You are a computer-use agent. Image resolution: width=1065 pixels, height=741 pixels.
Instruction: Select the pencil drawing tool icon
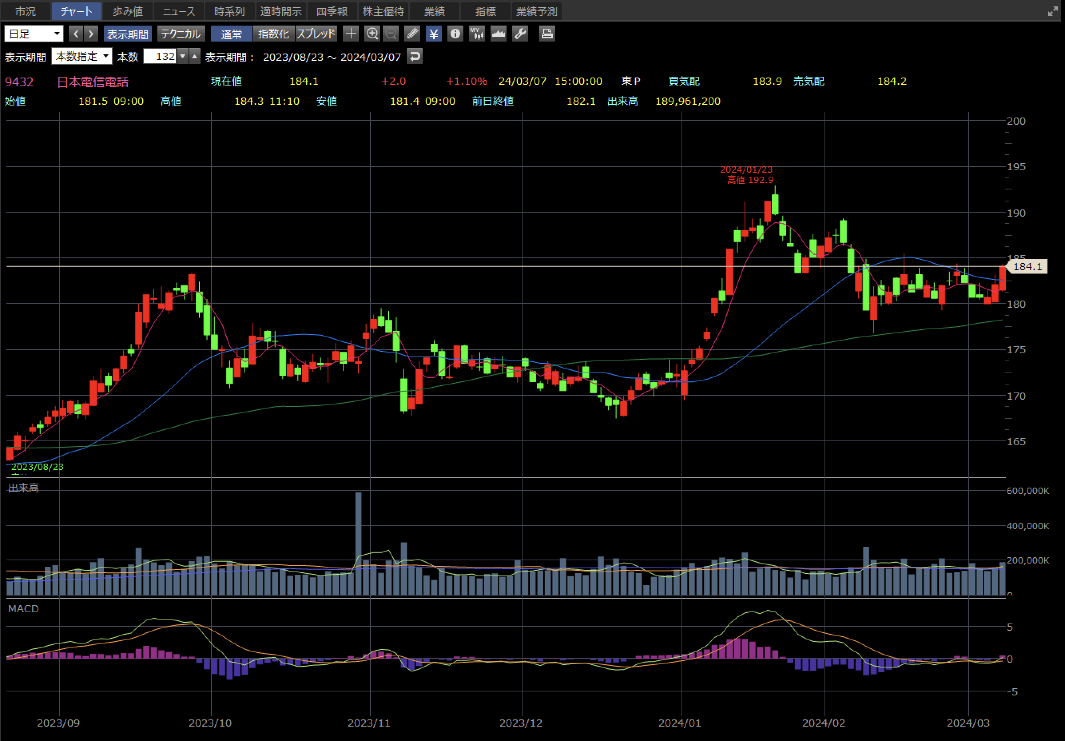(412, 34)
